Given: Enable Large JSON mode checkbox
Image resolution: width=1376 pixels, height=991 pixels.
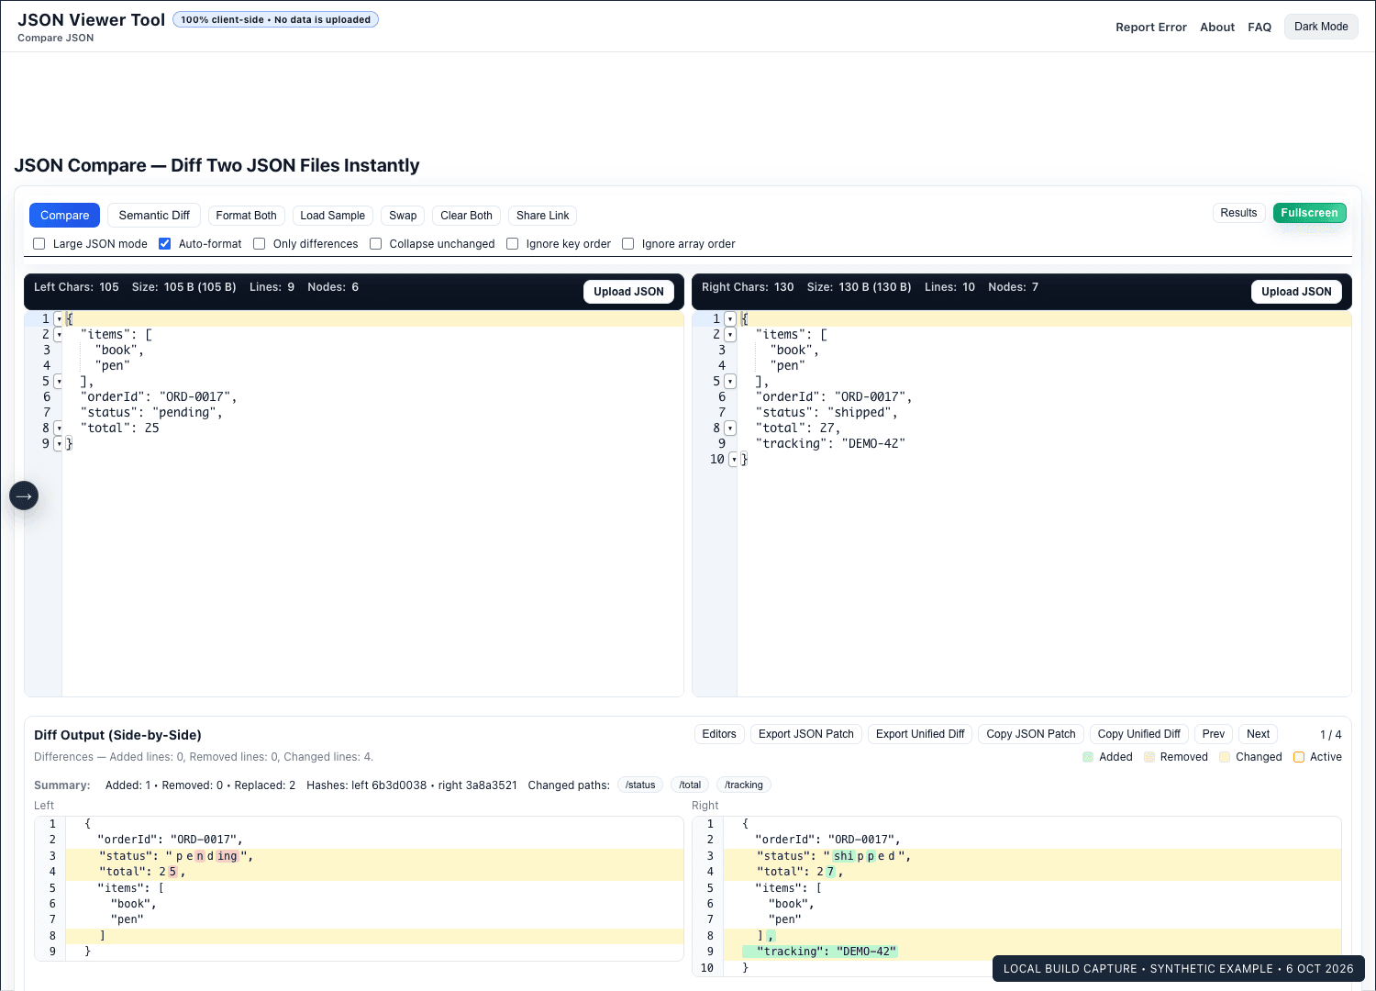Looking at the screenshot, I should [39, 244].
